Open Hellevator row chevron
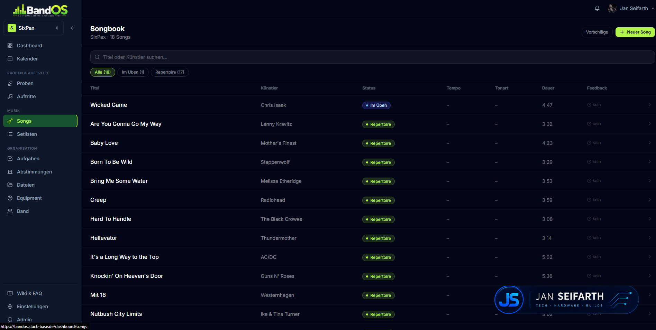This screenshot has height=330, width=656. [x=649, y=238]
